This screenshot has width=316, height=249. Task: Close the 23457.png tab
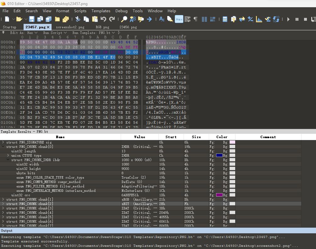[48, 27]
